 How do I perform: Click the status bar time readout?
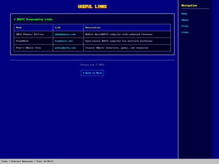(45, 161)
